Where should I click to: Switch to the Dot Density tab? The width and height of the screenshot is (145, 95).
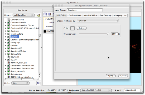(x=105, y=15)
